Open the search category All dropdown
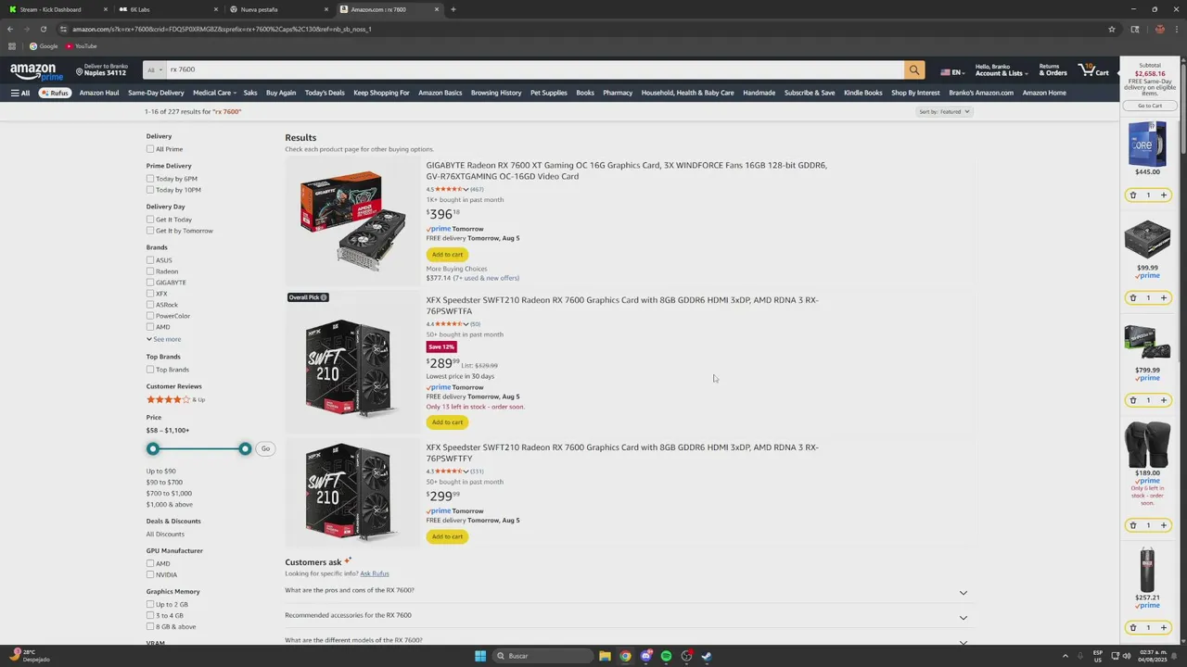 155,69
